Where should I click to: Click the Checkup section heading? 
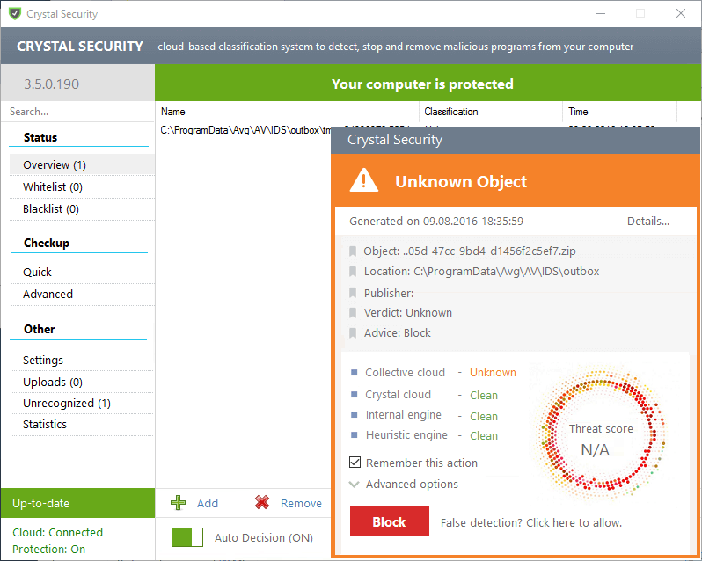pyautogui.click(x=47, y=243)
